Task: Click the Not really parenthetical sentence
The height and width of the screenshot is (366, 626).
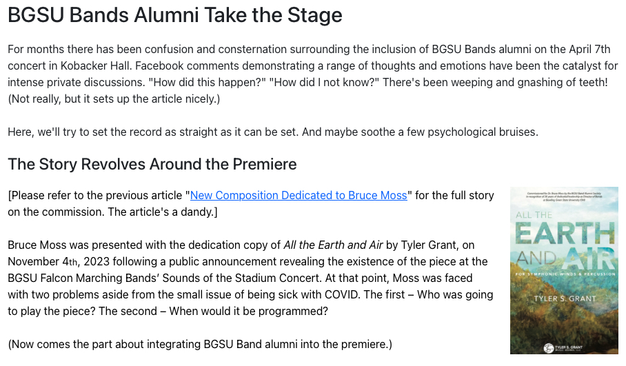Action: (114, 99)
